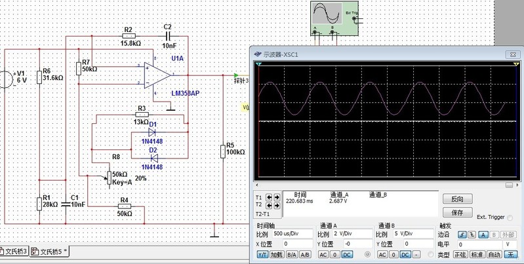Move cursor T2 right with arrow
This screenshot has height=264, width=524.
(x=277, y=204)
